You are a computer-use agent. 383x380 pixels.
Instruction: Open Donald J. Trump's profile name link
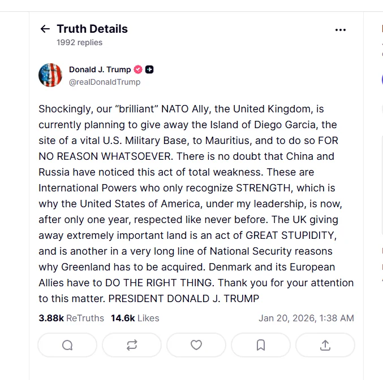(x=100, y=69)
